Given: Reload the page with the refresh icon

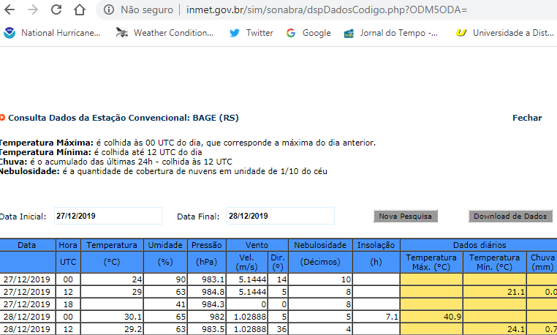Looking at the screenshot, I should click(x=56, y=10).
